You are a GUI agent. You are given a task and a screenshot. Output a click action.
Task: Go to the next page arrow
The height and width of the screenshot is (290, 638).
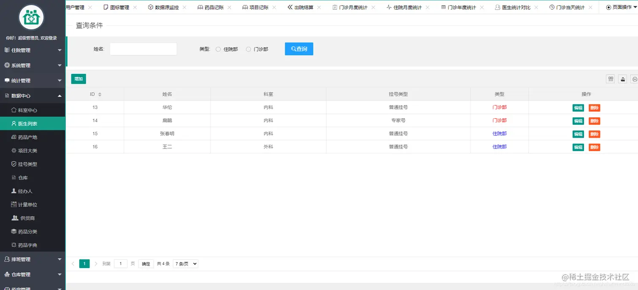pos(96,264)
